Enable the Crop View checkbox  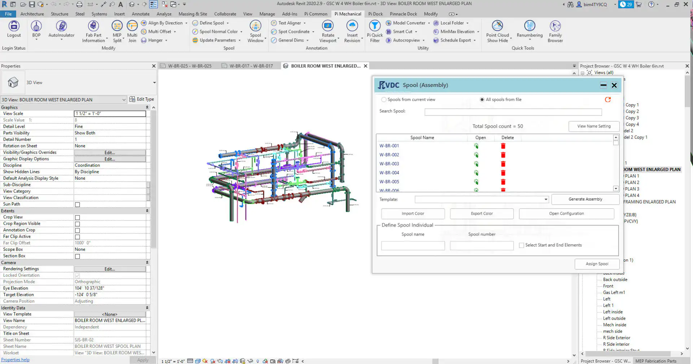click(77, 218)
